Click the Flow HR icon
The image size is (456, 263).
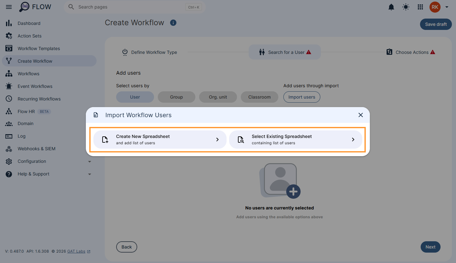9,111
